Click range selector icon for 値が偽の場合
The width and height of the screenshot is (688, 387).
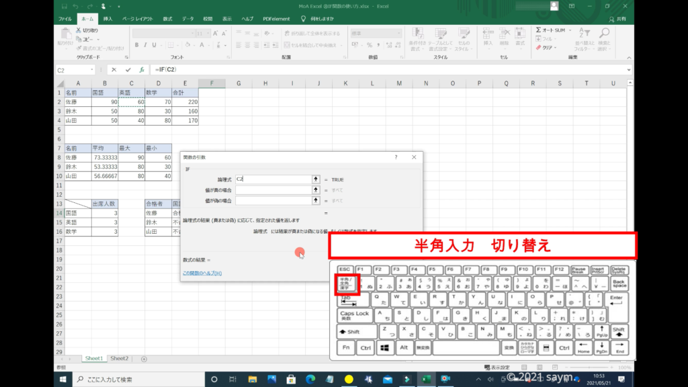(x=316, y=200)
